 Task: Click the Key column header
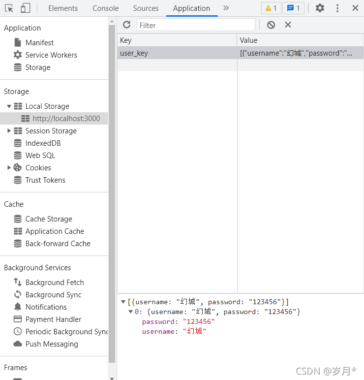coord(177,40)
